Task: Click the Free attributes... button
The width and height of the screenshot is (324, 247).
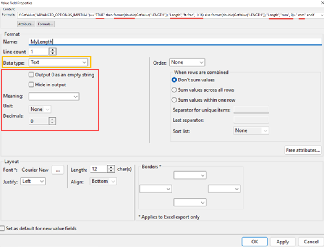Action: point(303,150)
